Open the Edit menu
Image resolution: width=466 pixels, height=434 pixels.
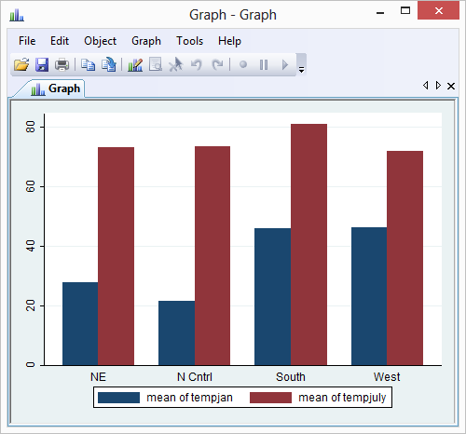(60, 41)
